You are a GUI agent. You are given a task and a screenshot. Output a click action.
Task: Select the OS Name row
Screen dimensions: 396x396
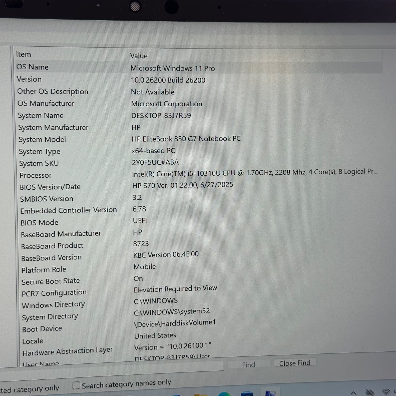pos(32,67)
